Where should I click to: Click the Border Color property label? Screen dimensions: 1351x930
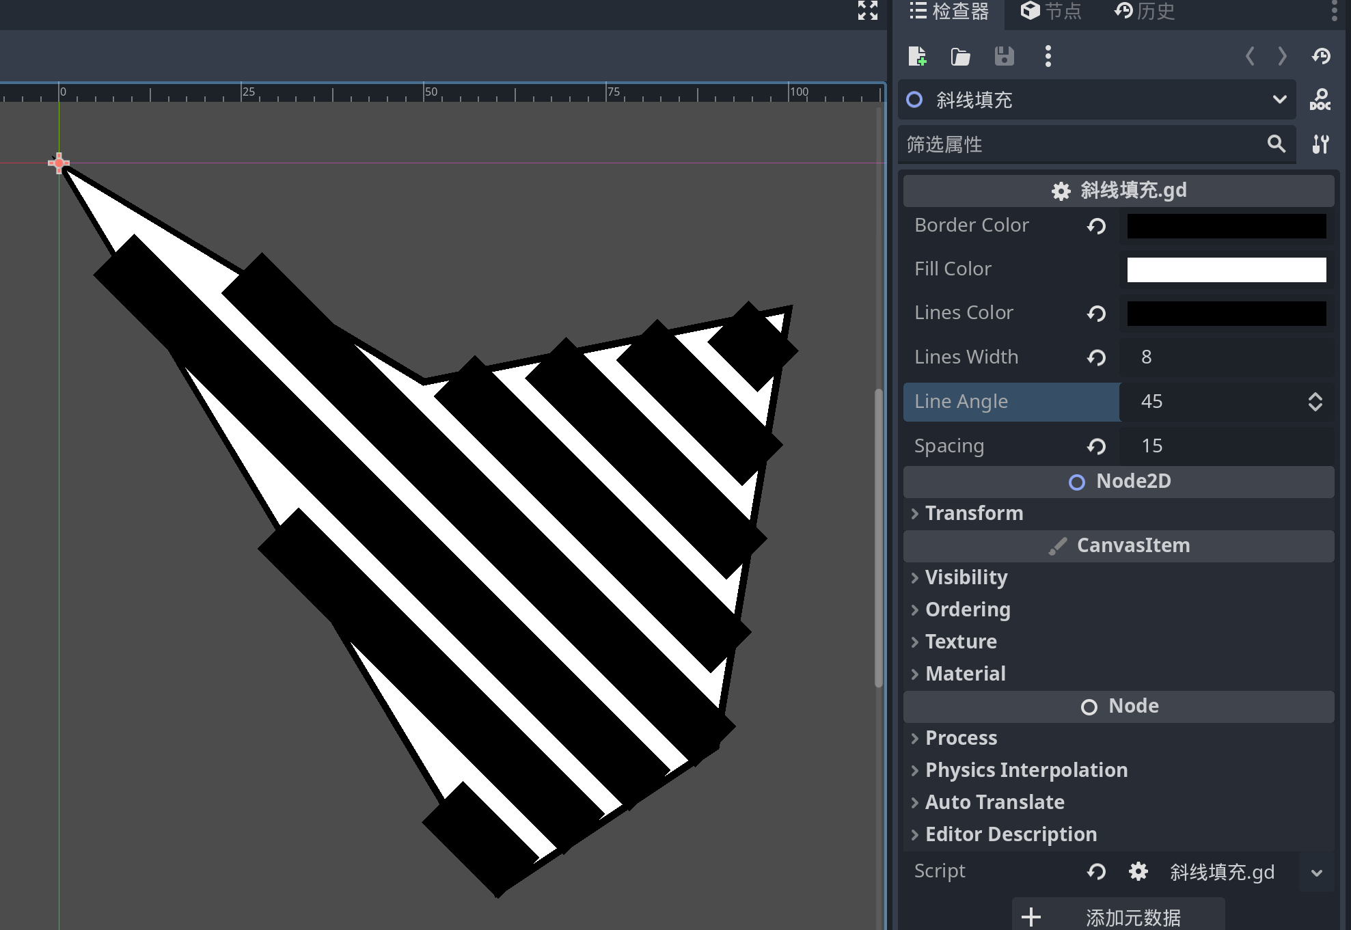(971, 225)
